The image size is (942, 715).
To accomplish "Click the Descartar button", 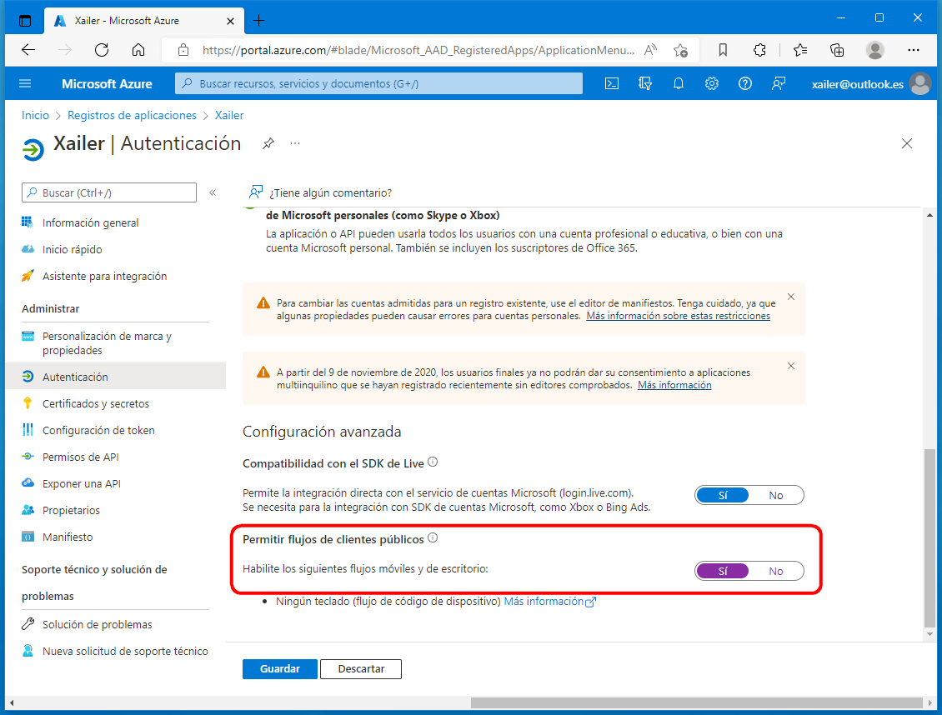I will point(361,669).
